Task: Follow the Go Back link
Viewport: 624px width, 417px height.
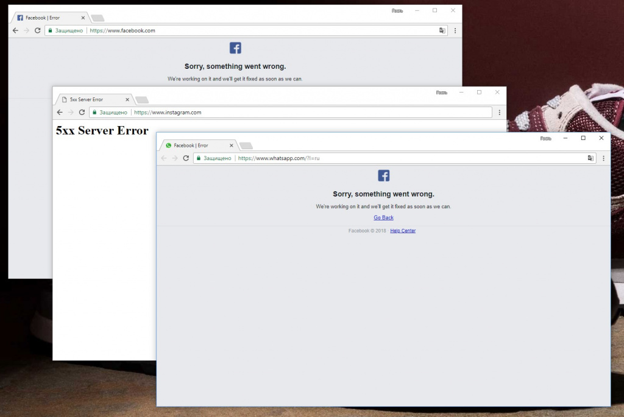Action: pyautogui.click(x=384, y=217)
